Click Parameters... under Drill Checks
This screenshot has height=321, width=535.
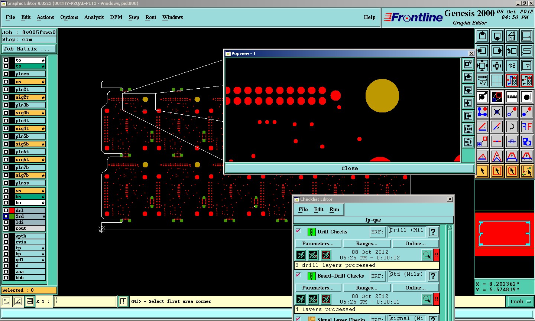[x=318, y=243]
